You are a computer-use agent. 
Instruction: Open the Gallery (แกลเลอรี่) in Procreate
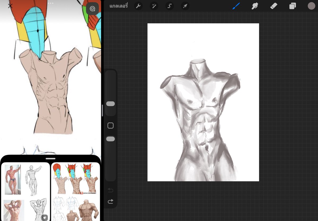[x=119, y=6]
